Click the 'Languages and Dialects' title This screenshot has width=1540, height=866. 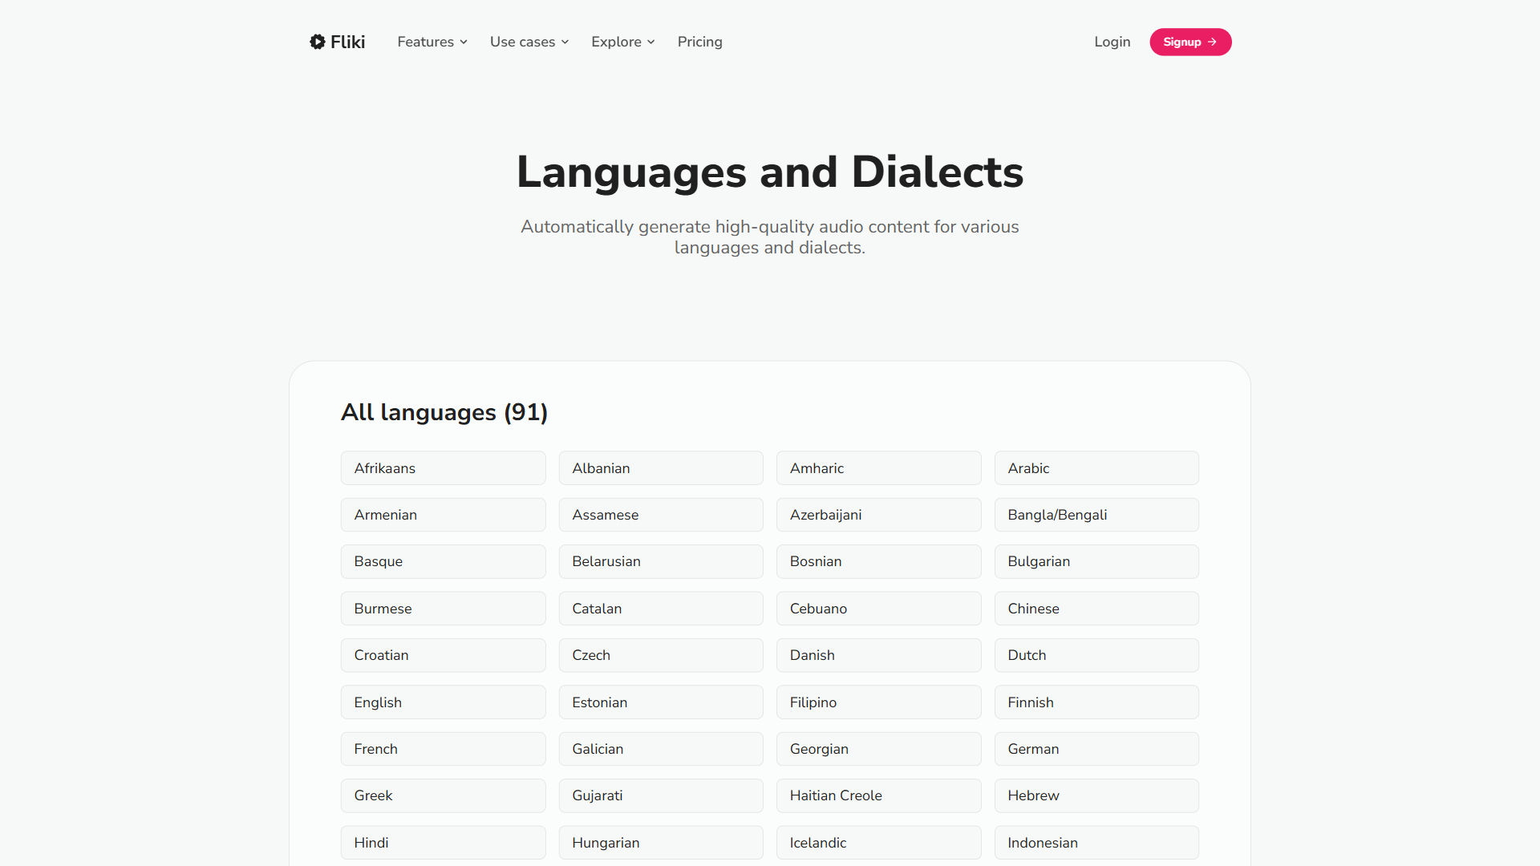click(770, 172)
